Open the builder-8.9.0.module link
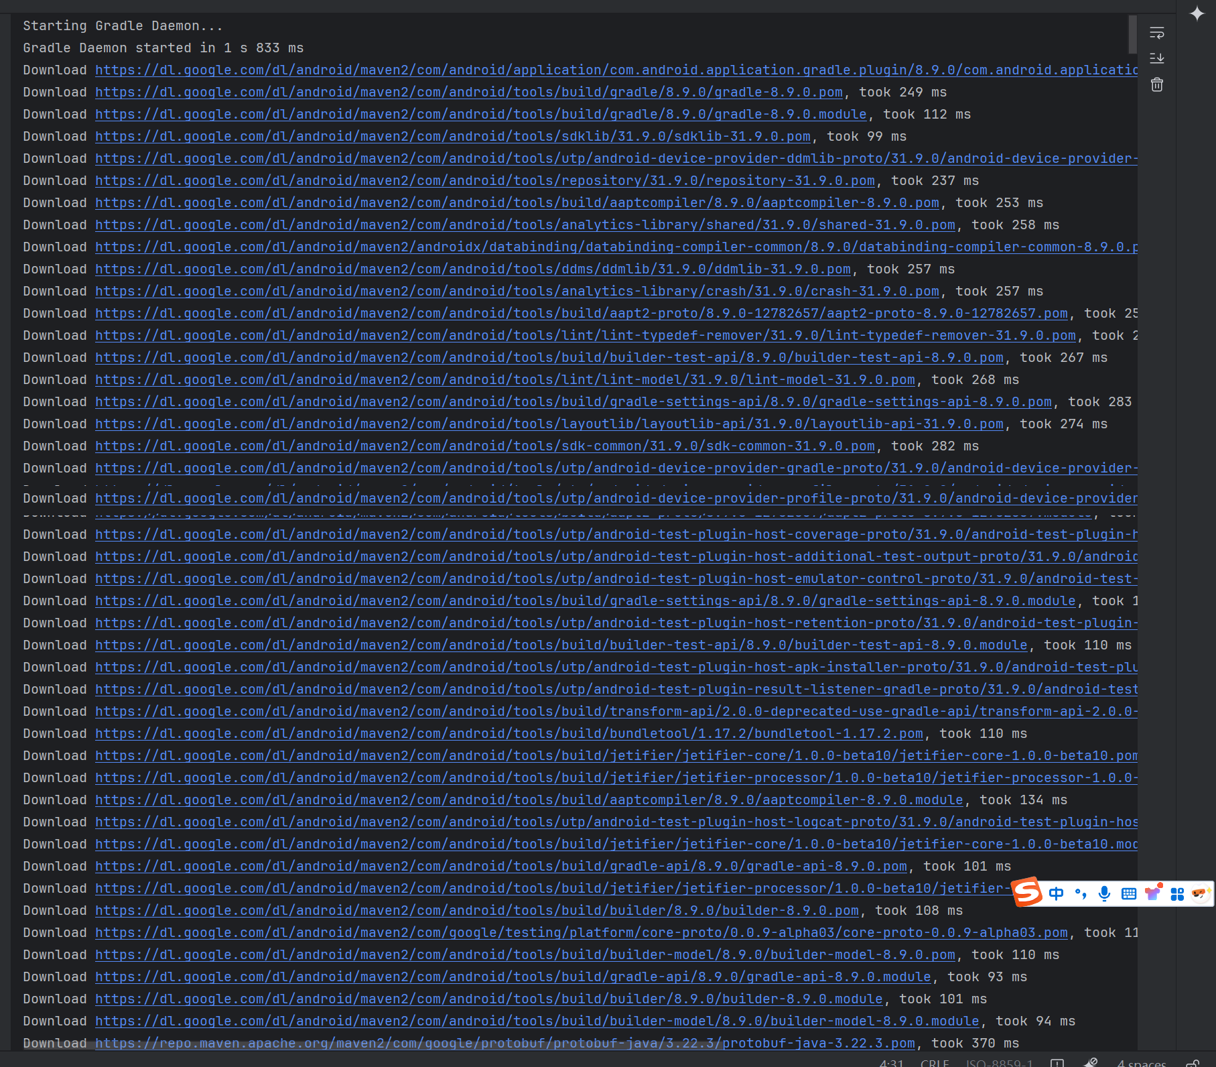 point(489,999)
